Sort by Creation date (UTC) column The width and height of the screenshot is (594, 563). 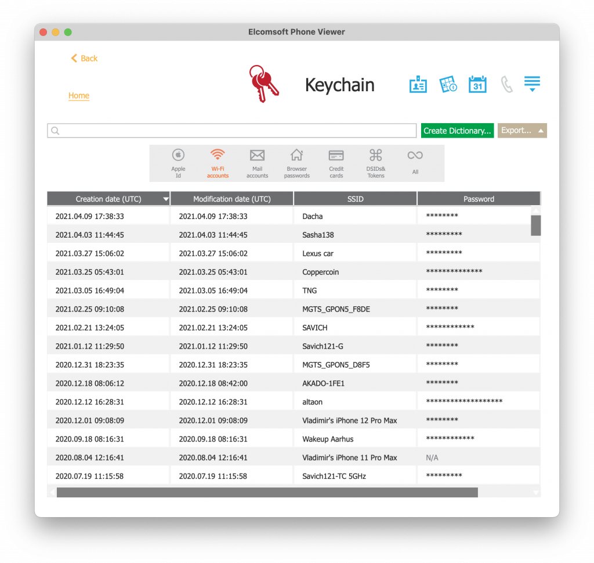[x=108, y=199]
